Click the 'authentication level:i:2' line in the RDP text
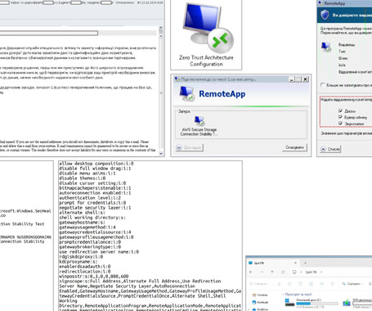 pyautogui.click(x=90, y=198)
